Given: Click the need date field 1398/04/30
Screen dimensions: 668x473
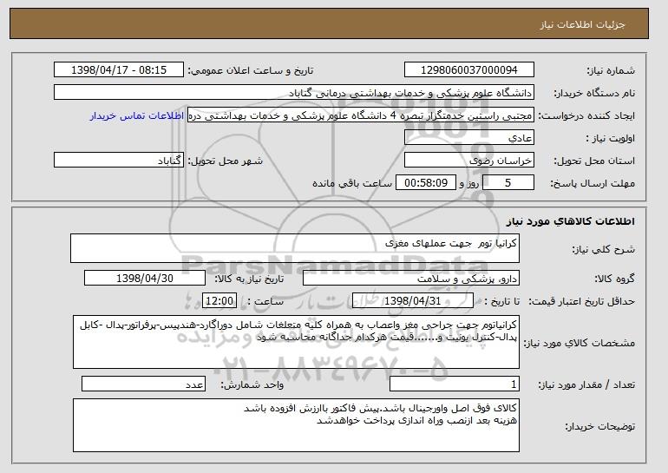Looking at the screenshot, I should pyautogui.click(x=145, y=279).
